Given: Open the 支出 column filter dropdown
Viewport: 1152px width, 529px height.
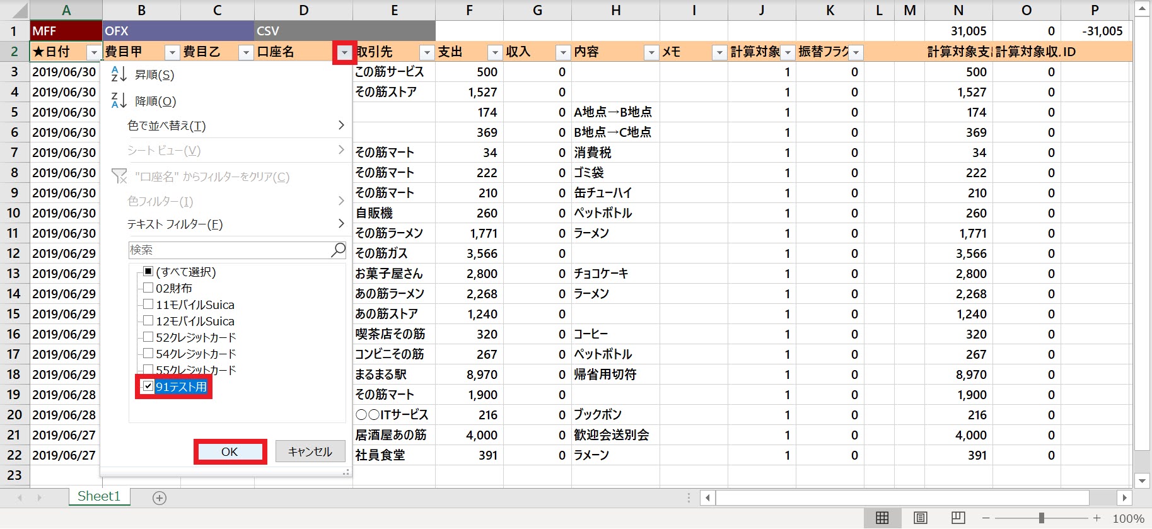Looking at the screenshot, I should point(495,52).
